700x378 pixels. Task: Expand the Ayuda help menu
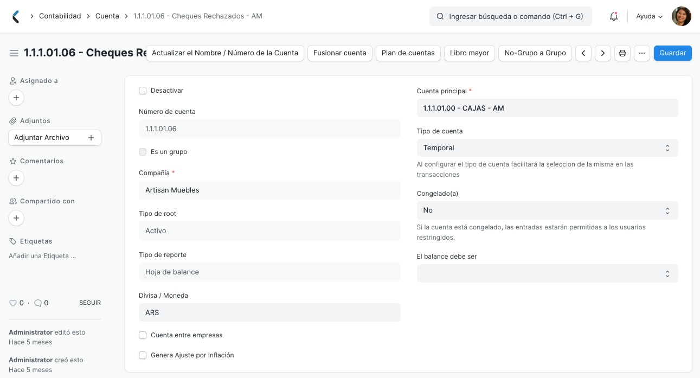[x=650, y=16]
